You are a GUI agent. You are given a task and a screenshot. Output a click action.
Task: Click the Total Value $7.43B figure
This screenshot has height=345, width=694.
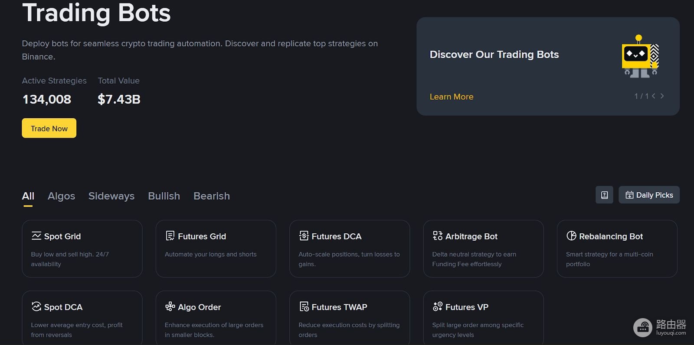pos(119,100)
